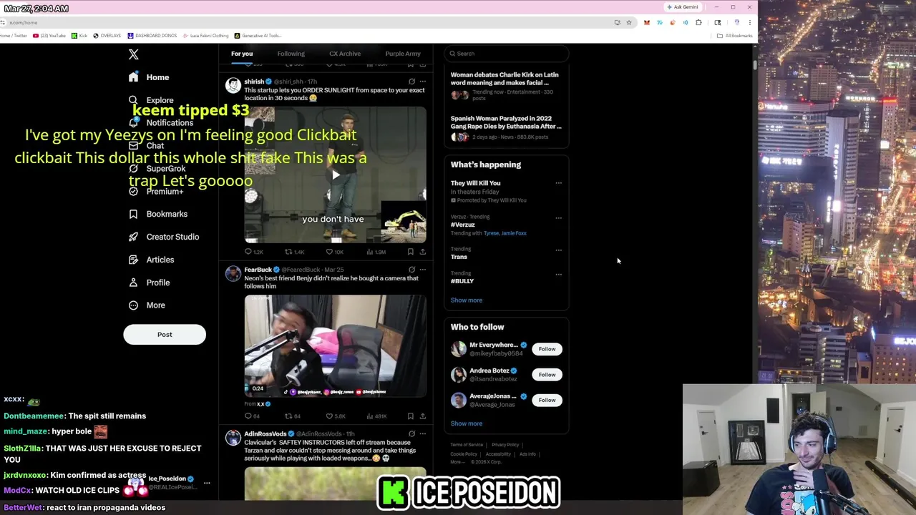
Task: Play the shirish sunlight startup video
Action: pos(336,175)
